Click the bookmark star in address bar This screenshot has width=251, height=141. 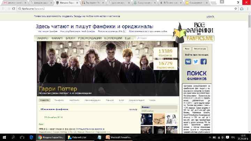[x=236, y=9]
